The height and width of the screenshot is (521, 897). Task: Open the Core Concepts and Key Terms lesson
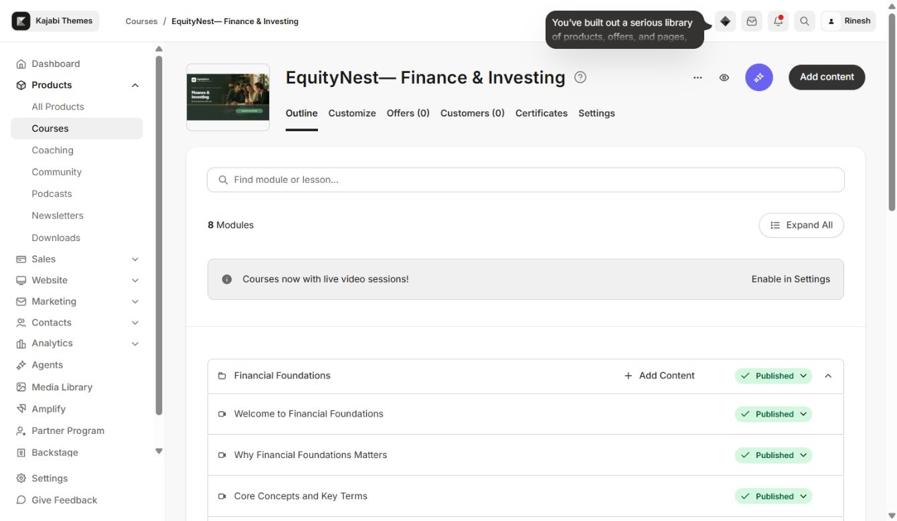point(301,496)
